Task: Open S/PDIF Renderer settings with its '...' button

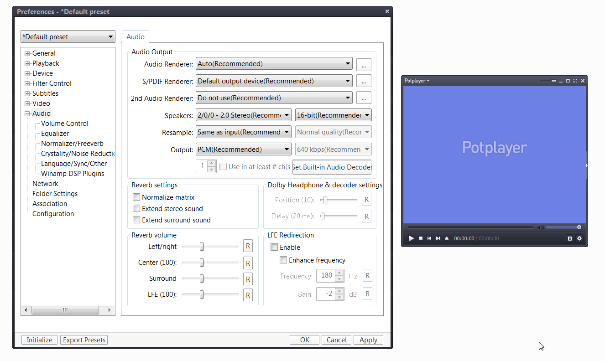Action: point(364,81)
